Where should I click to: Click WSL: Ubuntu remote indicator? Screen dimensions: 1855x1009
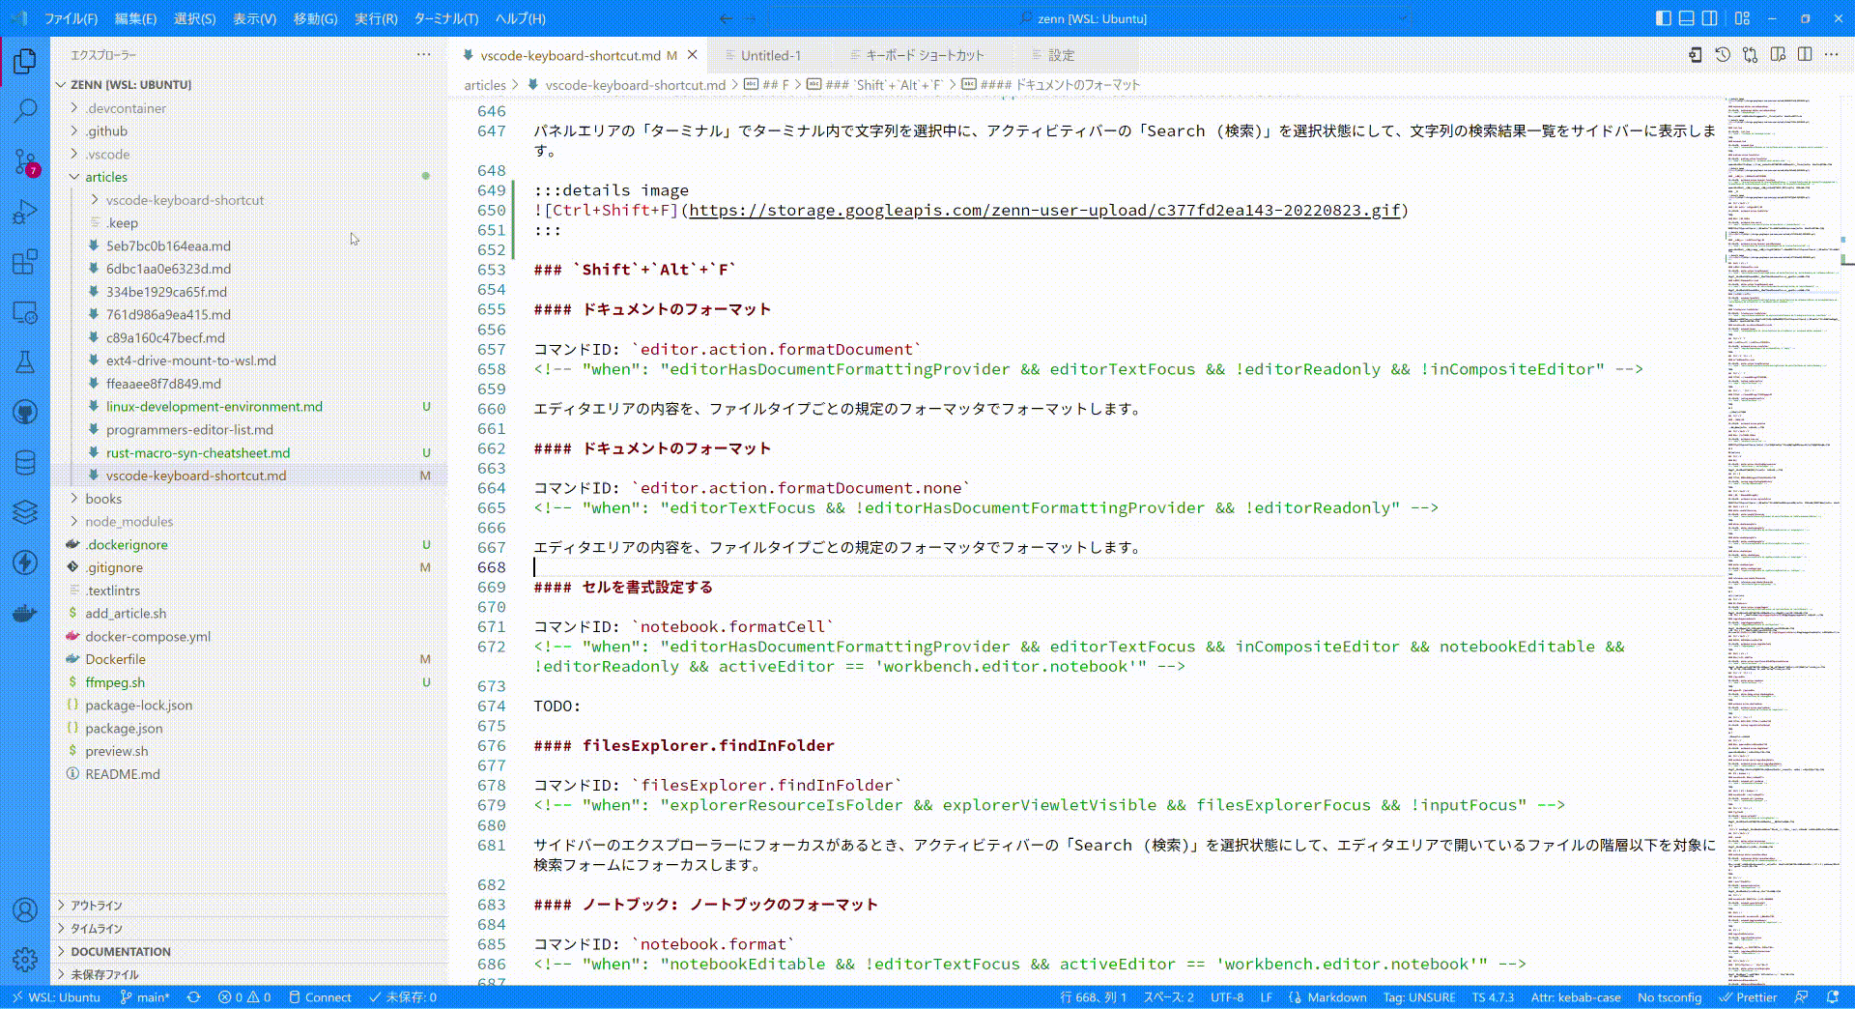pyautogui.click(x=56, y=997)
